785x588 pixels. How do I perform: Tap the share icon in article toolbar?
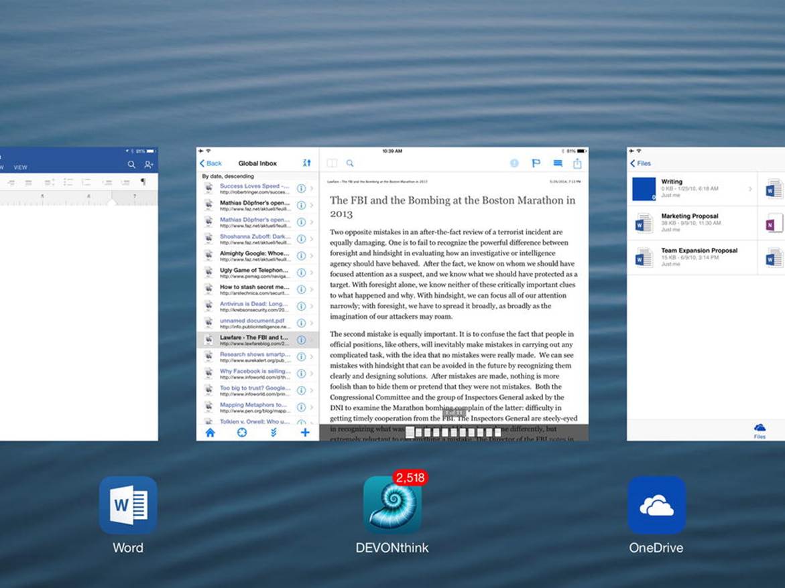click(577, 163)
